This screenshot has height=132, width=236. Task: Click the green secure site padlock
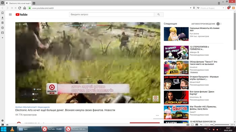point(30,8)
